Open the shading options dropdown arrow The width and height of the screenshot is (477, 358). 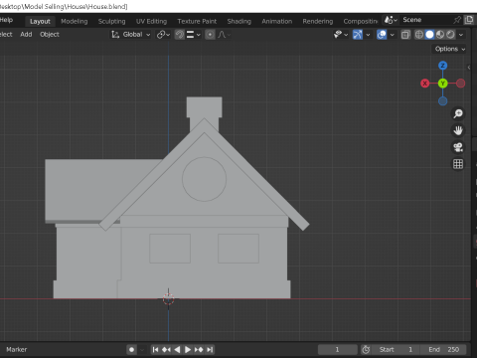tap(461, 35)
